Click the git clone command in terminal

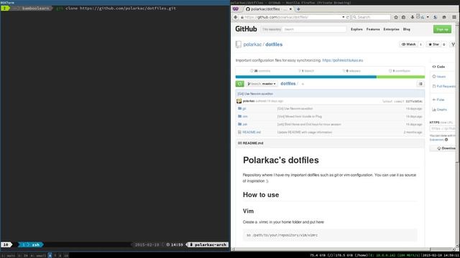[116, 8]
